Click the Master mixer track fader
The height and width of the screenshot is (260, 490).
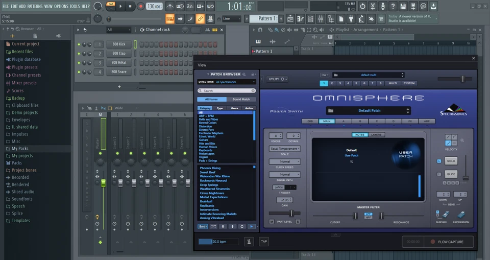click(103, 183)
